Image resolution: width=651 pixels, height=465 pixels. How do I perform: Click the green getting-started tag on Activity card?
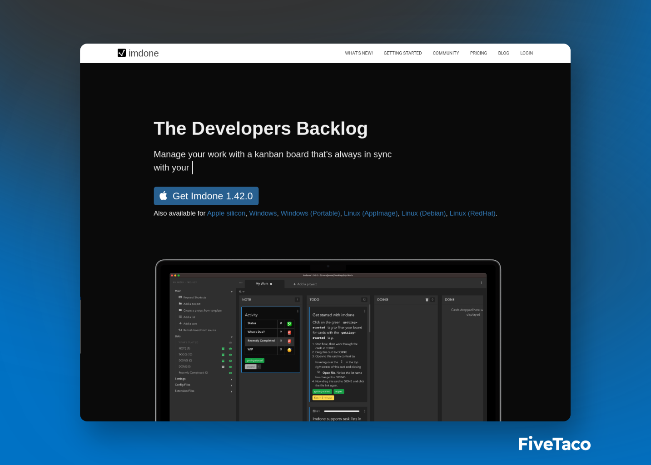[254, 361]
